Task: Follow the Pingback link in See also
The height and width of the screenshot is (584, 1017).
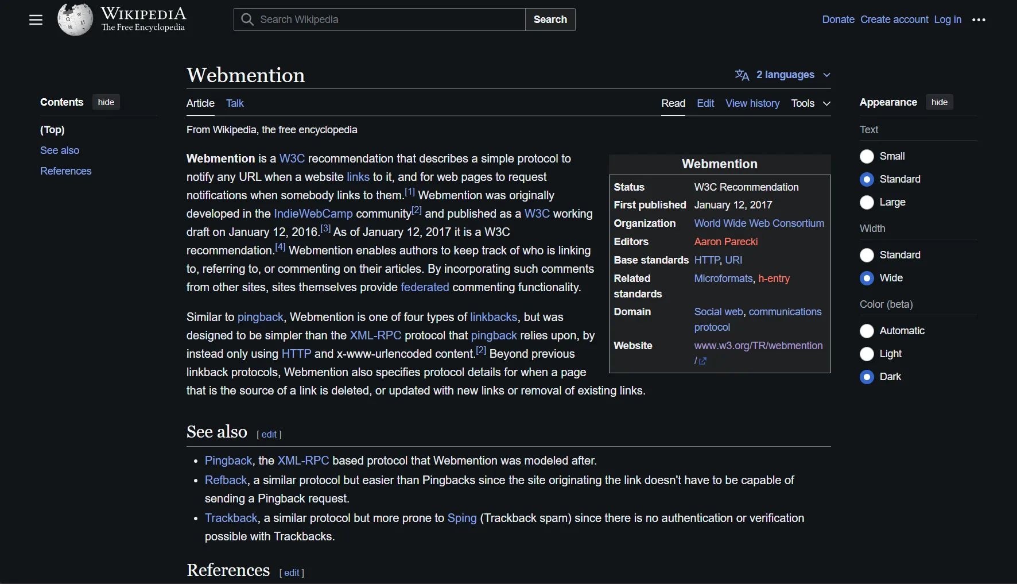Action: tap(228, 460)
